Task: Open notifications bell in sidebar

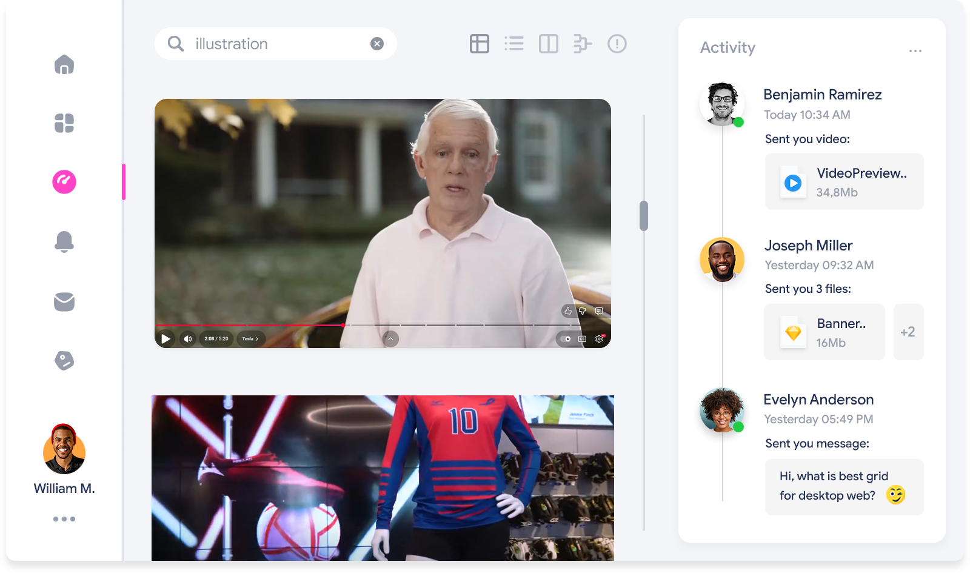Action: click(x=64, y=241)
